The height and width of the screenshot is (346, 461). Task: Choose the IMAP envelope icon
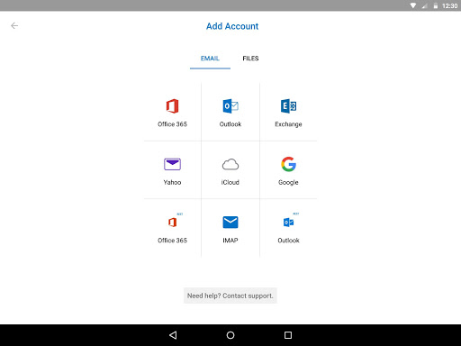pos(230,223)
